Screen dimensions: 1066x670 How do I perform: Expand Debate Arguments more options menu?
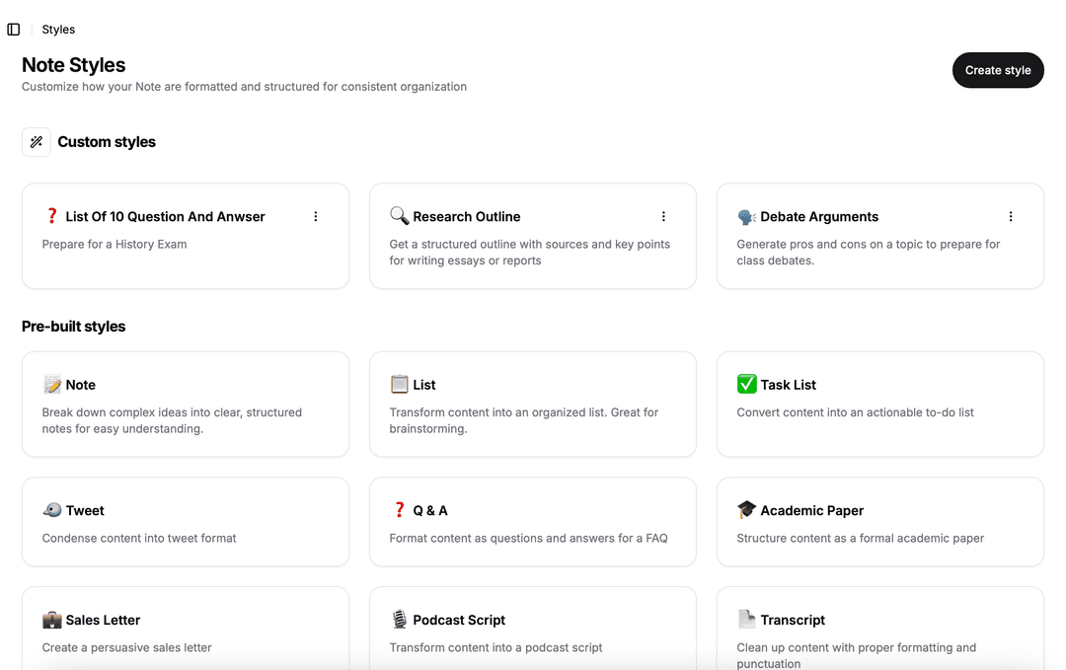[x=1011, y=216]
